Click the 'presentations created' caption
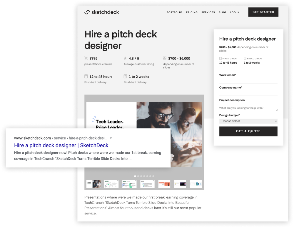 (98, 64)
